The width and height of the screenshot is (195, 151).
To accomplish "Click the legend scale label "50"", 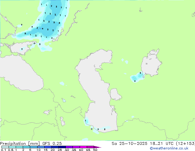I will [95, 150].
